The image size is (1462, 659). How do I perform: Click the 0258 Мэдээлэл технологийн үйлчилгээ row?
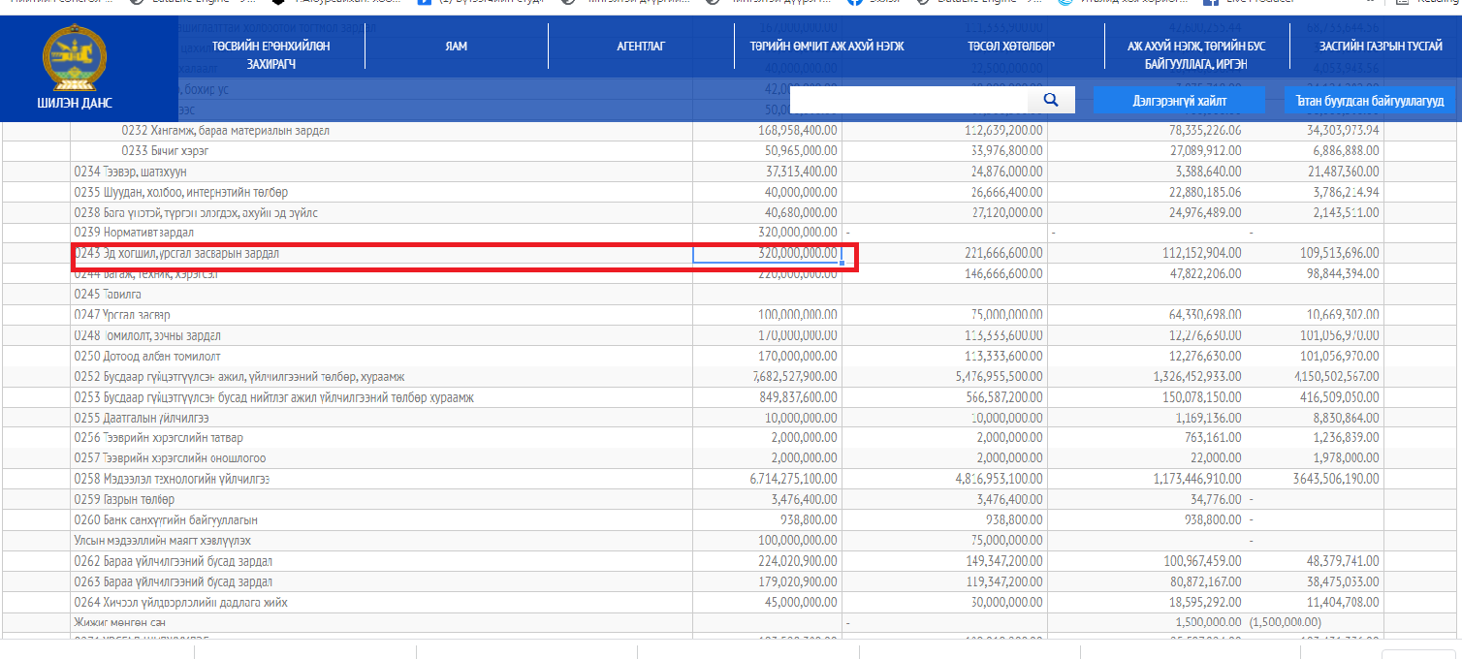[173, 479]
